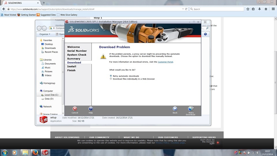
Task: Open Web Slice Gallery bookmark
Action: 67,15
